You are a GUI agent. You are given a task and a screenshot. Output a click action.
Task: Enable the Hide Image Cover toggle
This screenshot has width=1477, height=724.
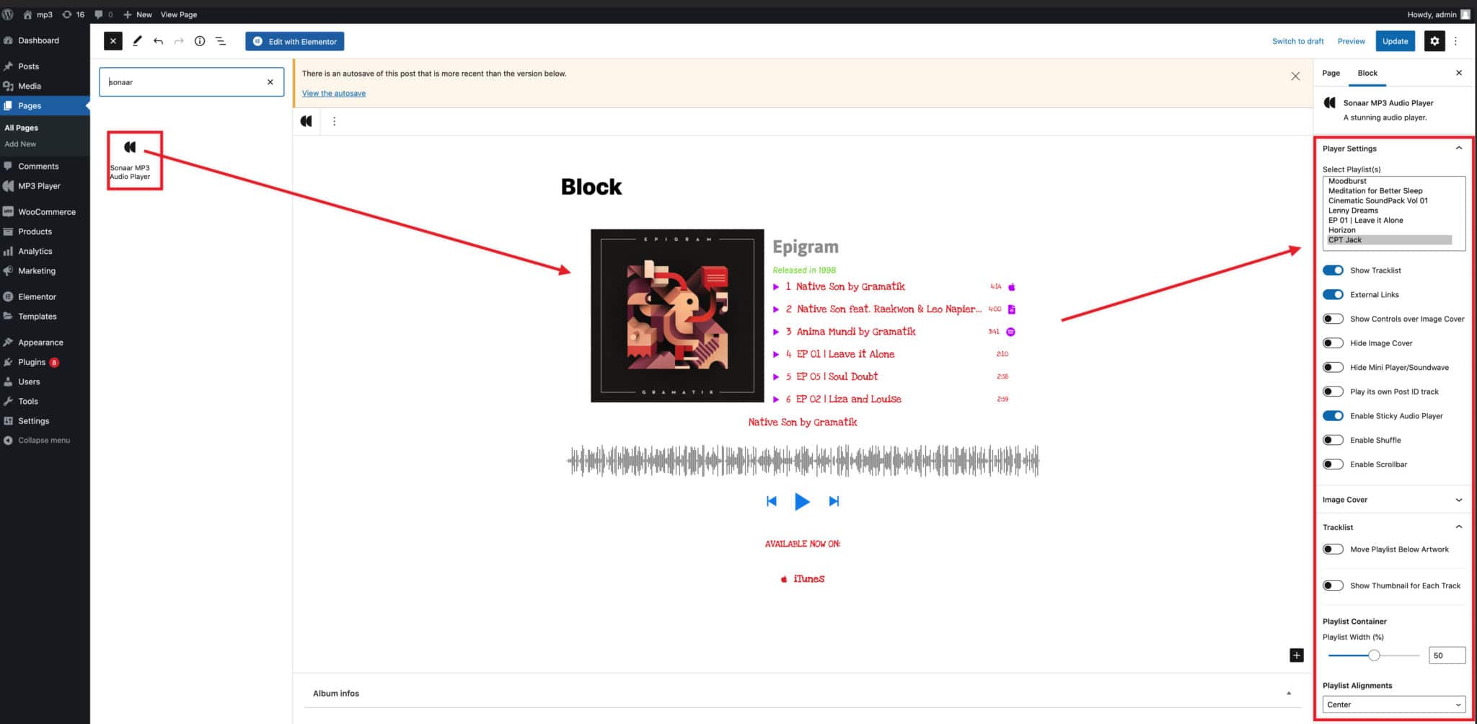pos(1333,343)
